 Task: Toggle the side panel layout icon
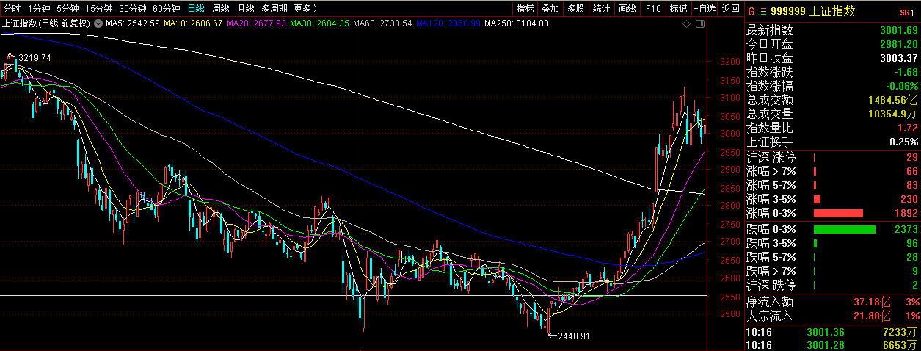coord(699,23)
